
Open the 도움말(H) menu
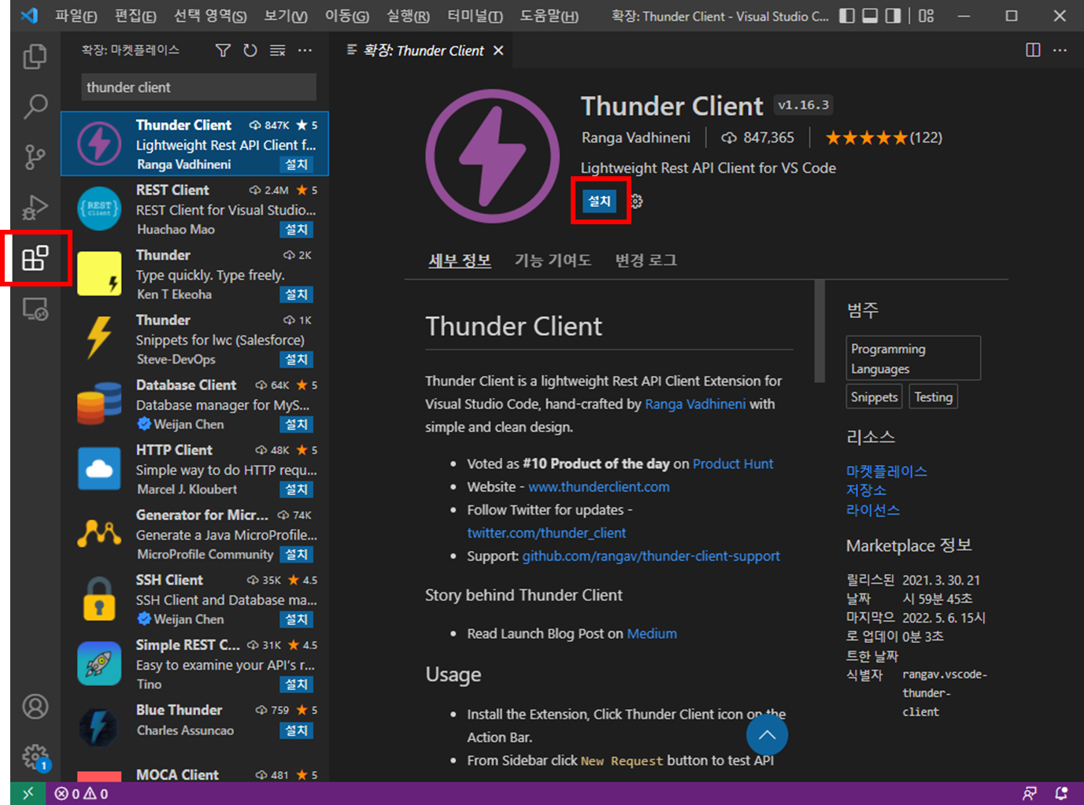549,16
